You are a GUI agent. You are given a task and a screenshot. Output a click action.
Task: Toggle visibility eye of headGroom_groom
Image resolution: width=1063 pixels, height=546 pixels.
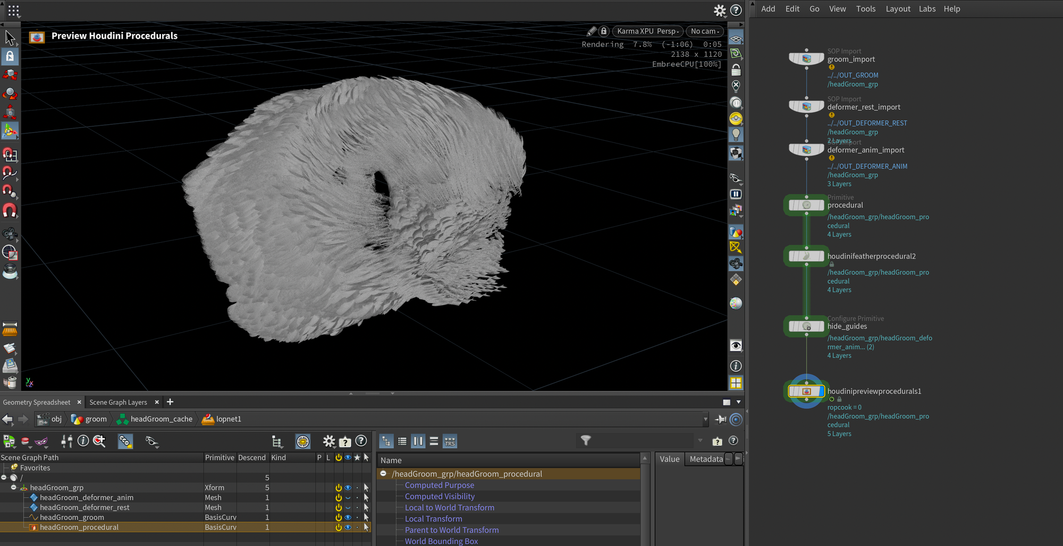tap(348, 517)
